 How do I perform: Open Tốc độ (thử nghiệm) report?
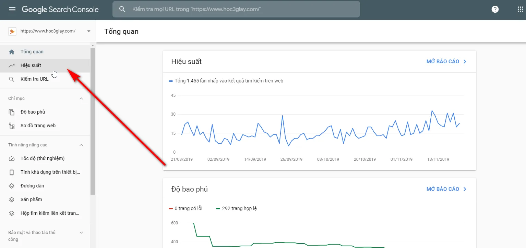pos(45,159)
